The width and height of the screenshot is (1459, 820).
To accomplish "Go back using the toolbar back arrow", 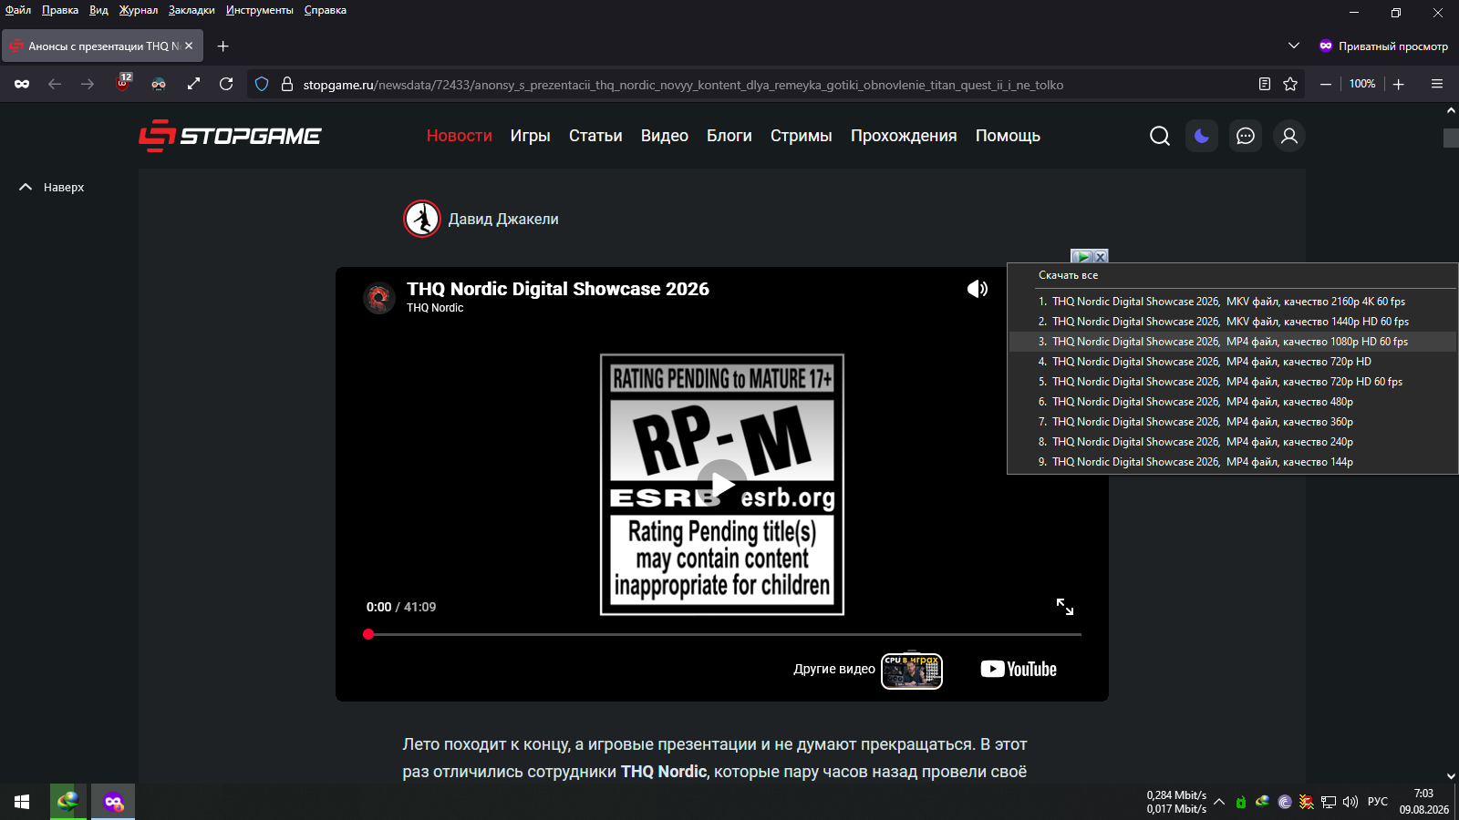I will click(55, 84).
